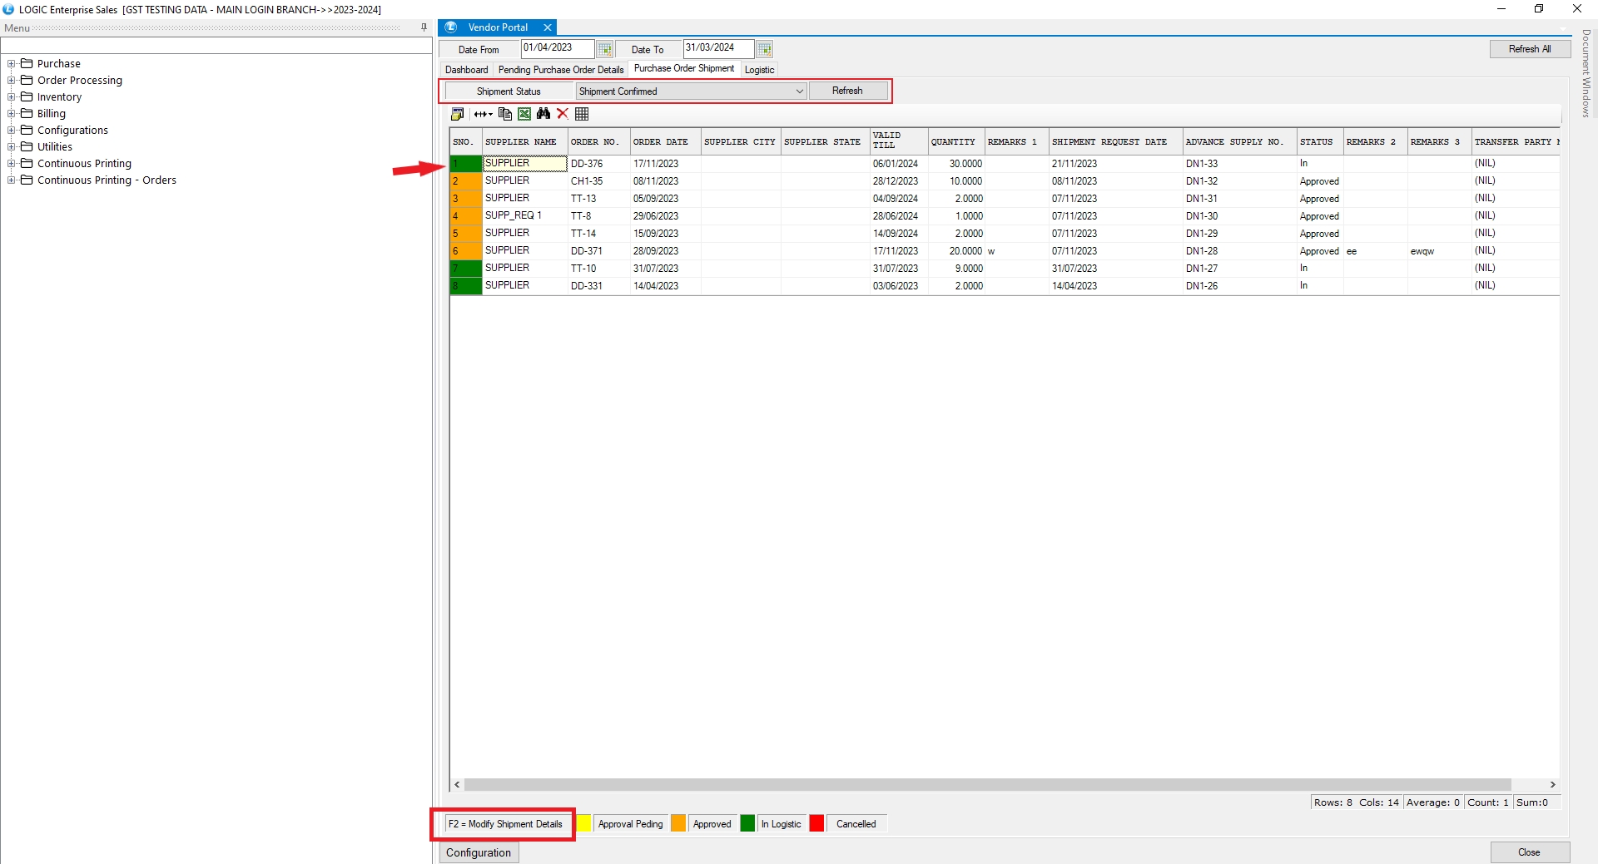The height and width of the screenshot is (864, 1598).
Task: Switch to the Pending Purchase Order Details tab
Action: 560,70
